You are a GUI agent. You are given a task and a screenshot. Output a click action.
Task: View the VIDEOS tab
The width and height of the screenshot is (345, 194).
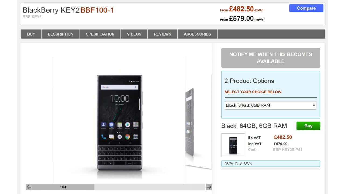(x=134, y=34)
